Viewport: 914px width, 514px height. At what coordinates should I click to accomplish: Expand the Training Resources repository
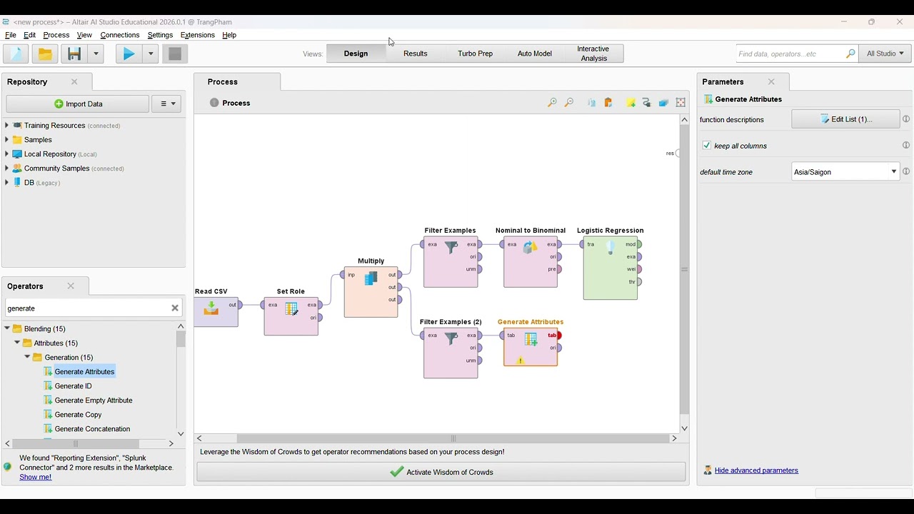tap(7, 126)
